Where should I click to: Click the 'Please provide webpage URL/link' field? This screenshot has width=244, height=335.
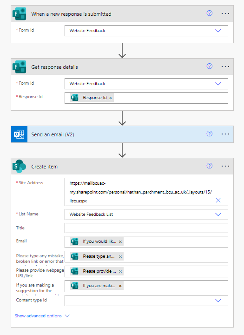[x=146, y=272]
